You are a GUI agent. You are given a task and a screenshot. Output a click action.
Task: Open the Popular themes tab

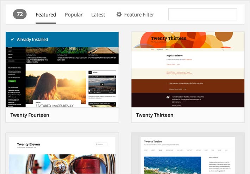pyautogui.click(x=74, y=15)
